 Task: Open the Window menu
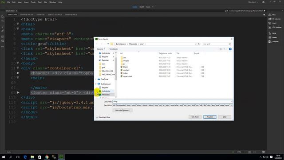coord(53,2)
